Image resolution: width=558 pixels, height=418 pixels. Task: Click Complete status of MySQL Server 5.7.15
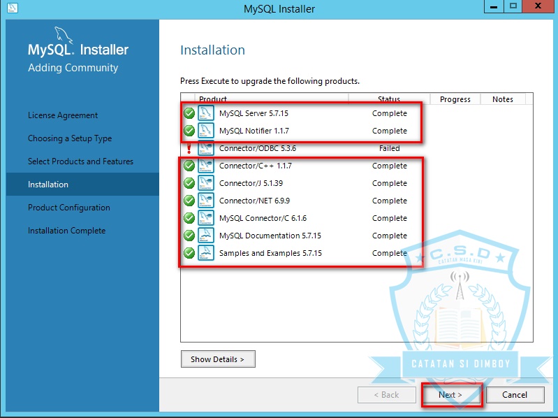coord(389,113)
